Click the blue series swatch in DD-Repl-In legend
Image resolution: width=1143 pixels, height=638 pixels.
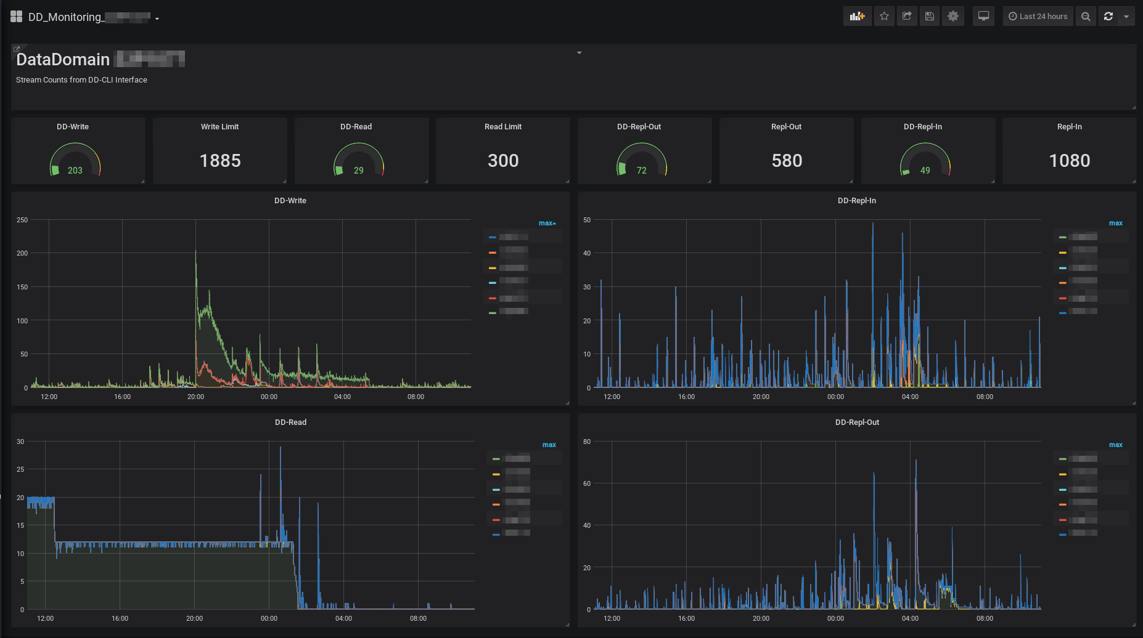pyautogui.click(x=1063, y=313)
